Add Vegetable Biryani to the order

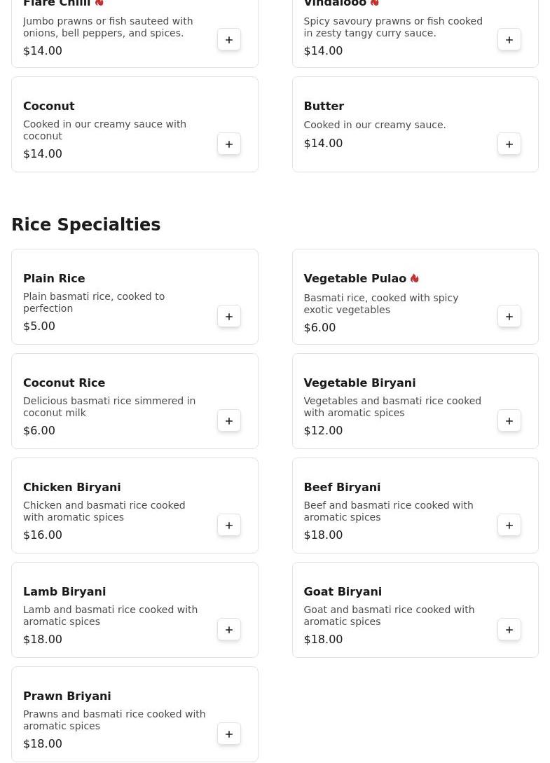[509, 421]
